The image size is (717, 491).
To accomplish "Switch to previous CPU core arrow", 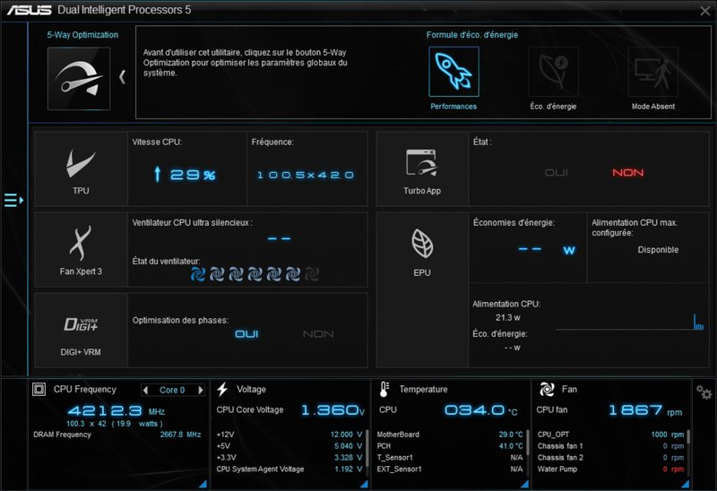I will click(146, 390).
